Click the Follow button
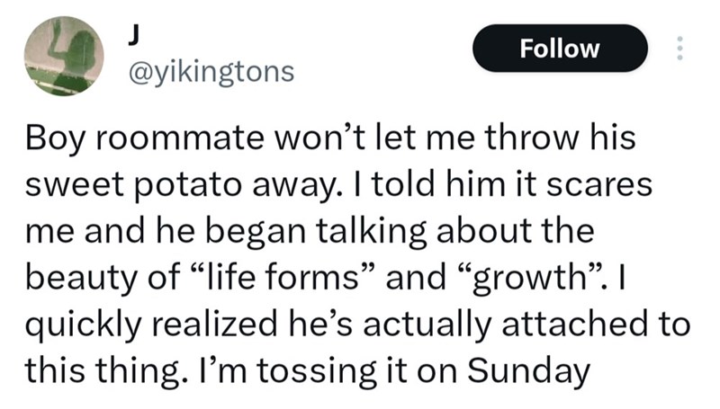720x409 pixels. (x=559, y=48)
